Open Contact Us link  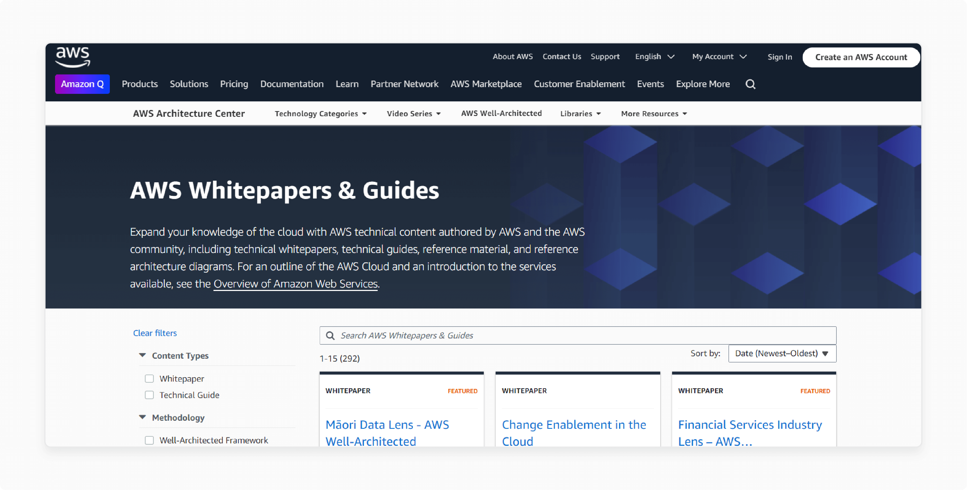pos(561,57)
